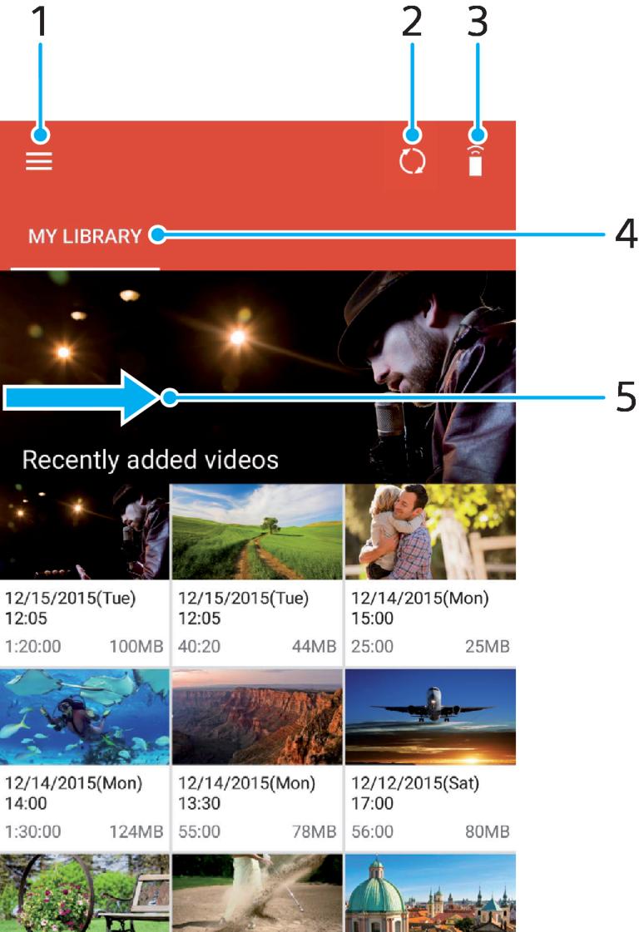639x932 pixels.
Task: Open the garden bench video thumbnail
Action: pos(85,893)
